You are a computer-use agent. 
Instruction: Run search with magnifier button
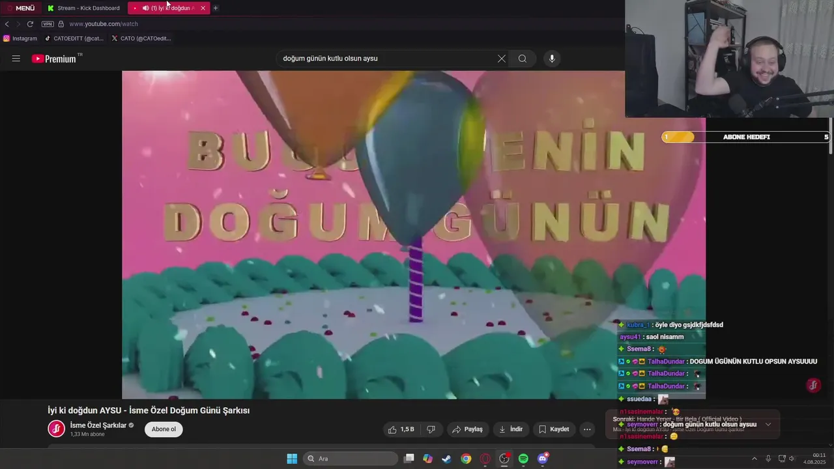click(523, 59)
